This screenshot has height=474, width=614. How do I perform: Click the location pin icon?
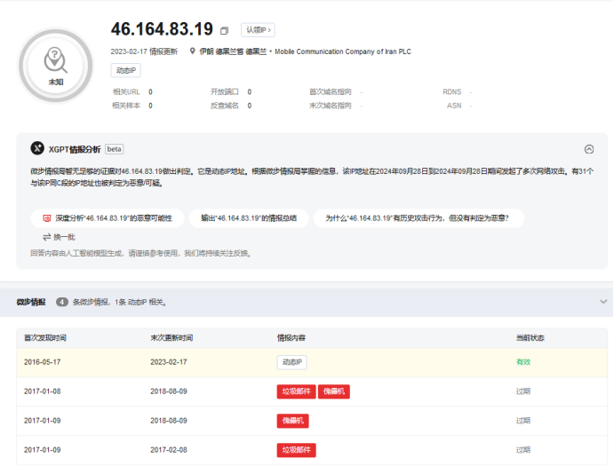coord(193,51)
